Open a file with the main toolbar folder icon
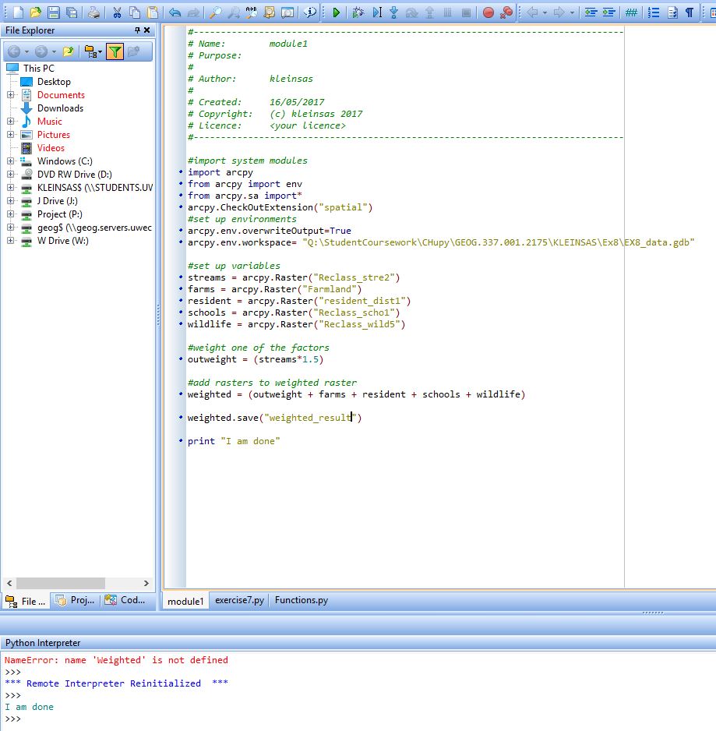Viewport: 716px width, 731px height. pos(35,12)
